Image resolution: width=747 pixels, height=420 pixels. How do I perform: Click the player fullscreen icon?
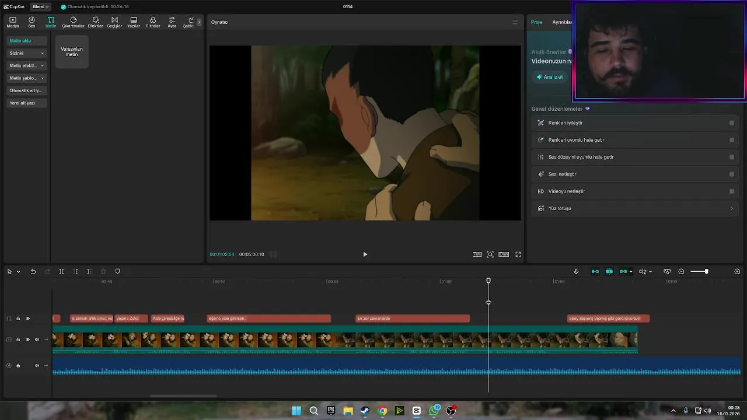click(x=518, y=254)
